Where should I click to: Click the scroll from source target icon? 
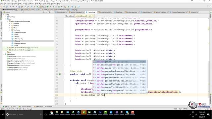tap(44, 12)
